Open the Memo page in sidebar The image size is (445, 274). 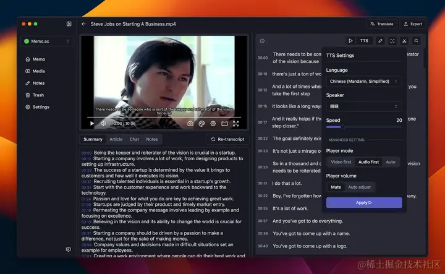coord(35,59)
